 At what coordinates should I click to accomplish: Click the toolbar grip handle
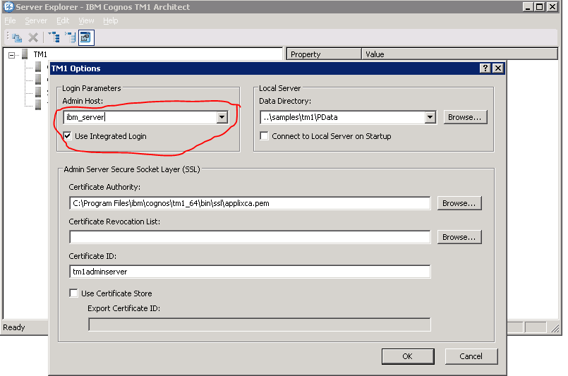[x=8, y=36]
